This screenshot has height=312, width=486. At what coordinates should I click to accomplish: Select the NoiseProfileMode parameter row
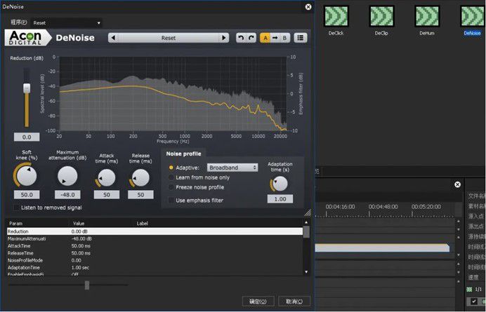(155, 260)
